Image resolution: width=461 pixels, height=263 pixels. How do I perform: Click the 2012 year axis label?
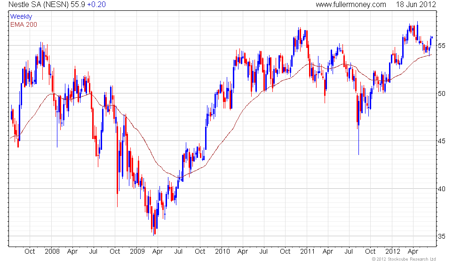[x=393, y=251]
